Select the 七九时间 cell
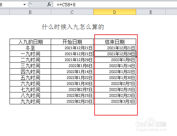Screen dimensions: 177x136 click(x=30, y=89)
